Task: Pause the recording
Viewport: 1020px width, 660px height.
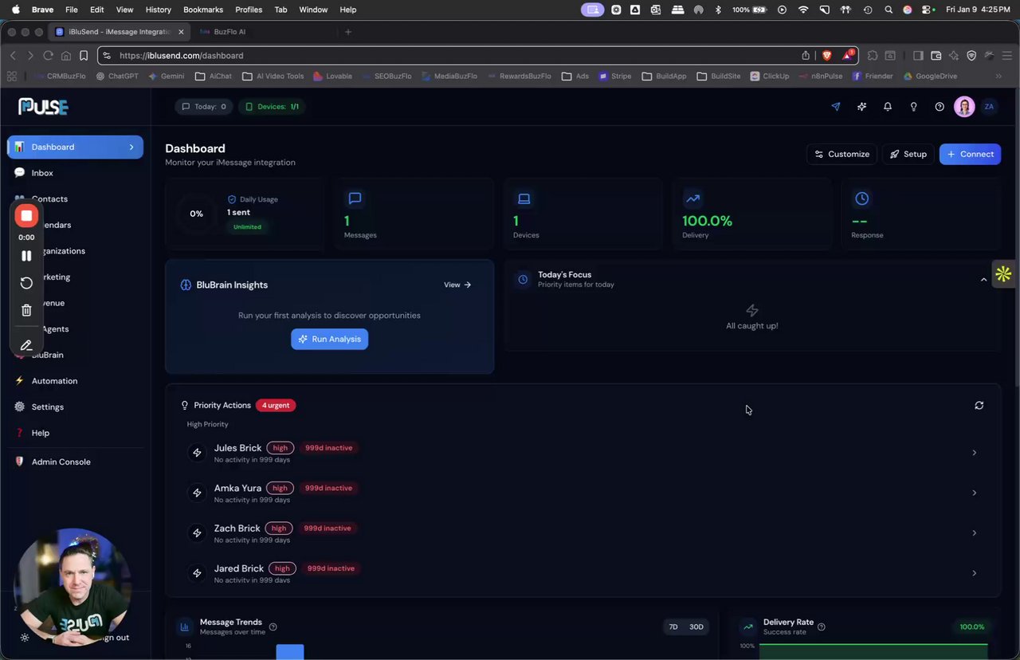Action: click(26, 256)
